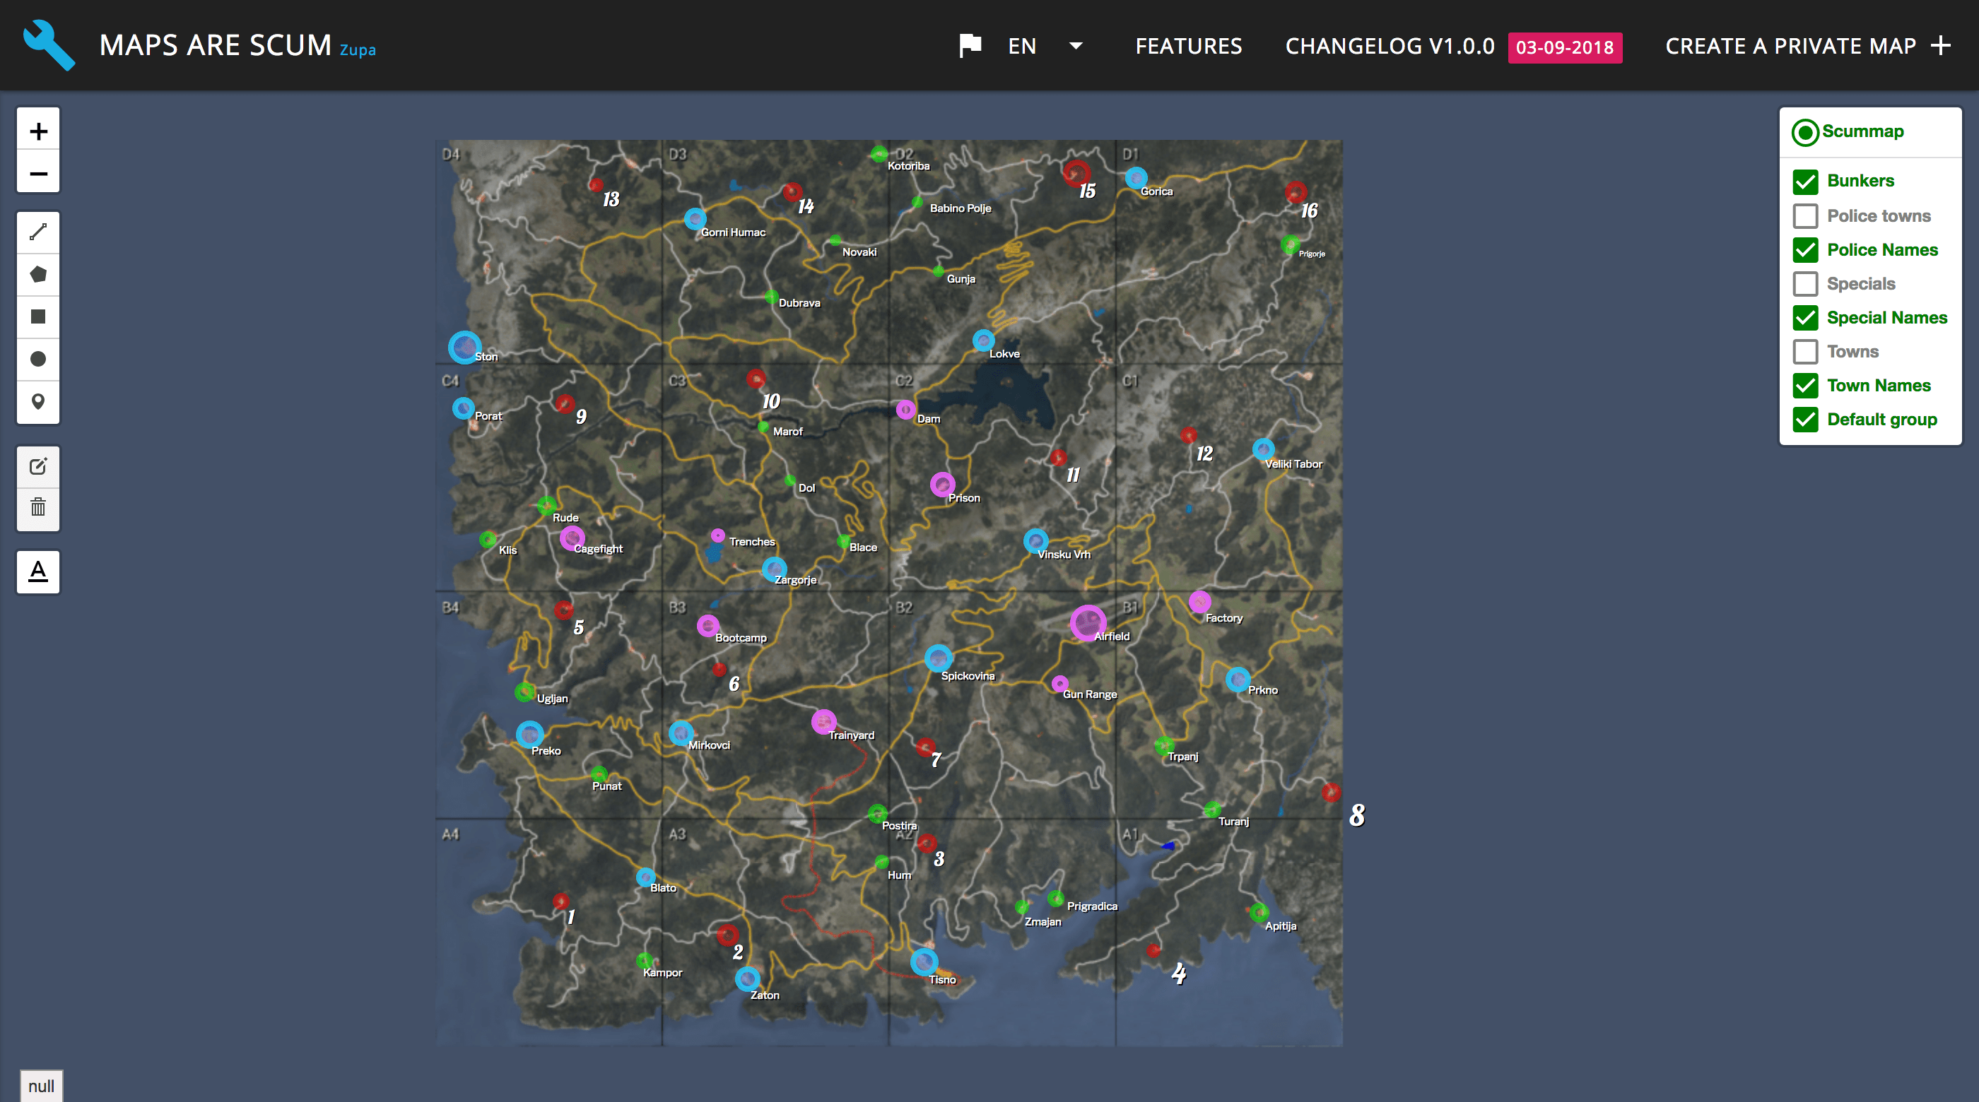Open the edit layers tool
1979x1102 pixels.
coord(37,466)
